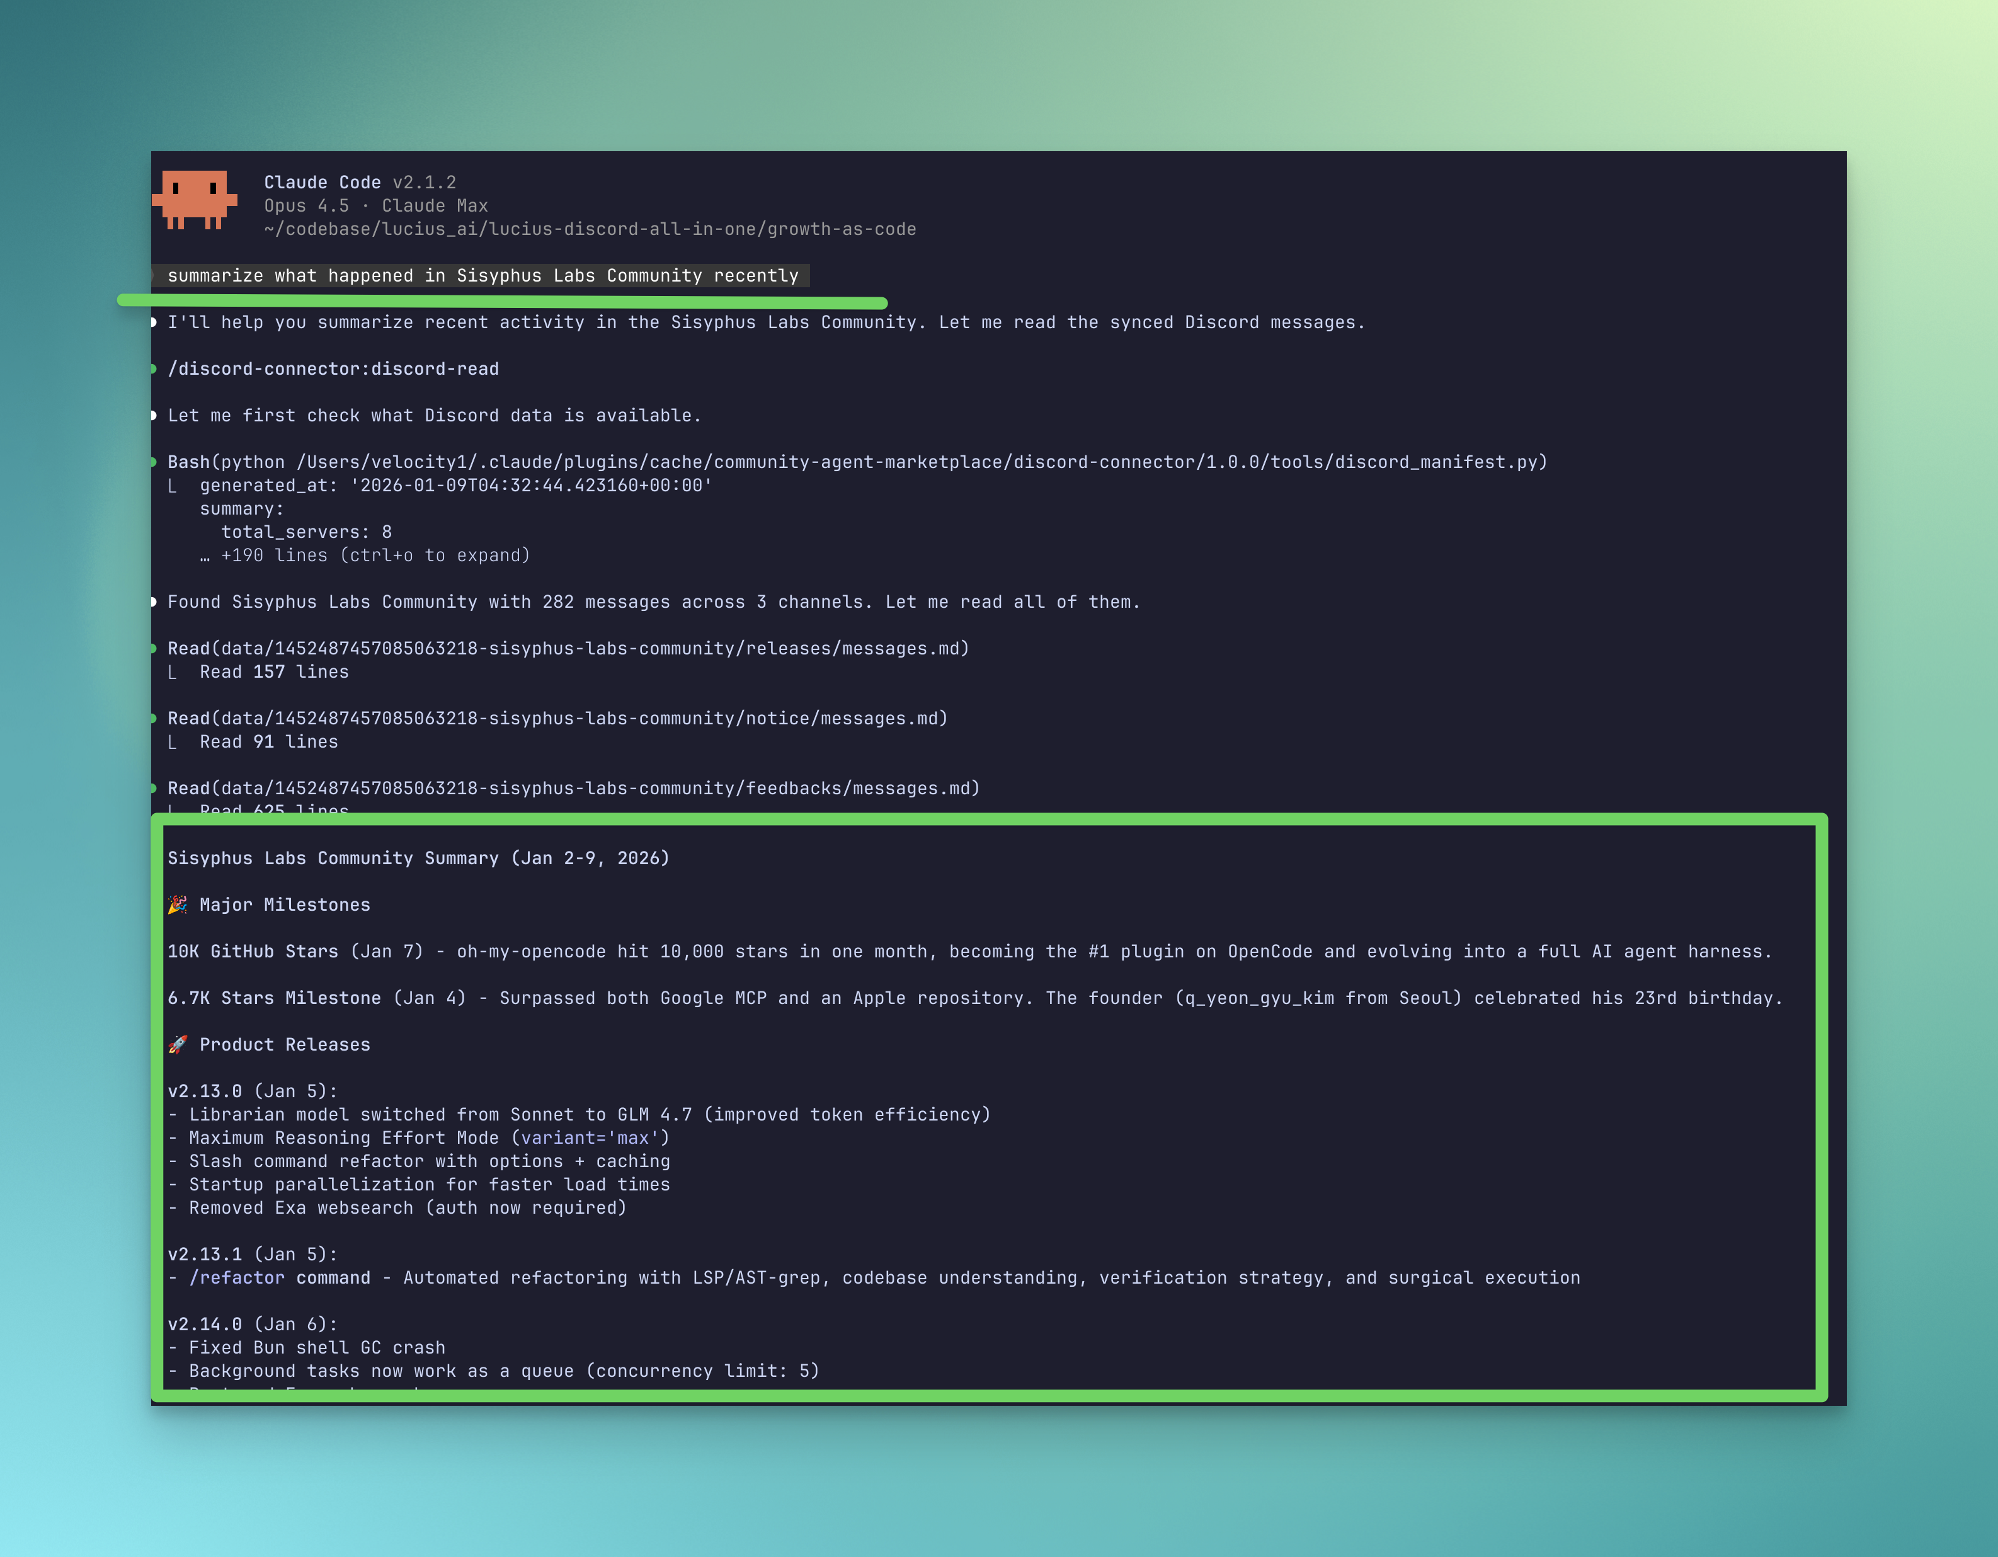Click the Read releases/messages.md tool call

point(568,649)
